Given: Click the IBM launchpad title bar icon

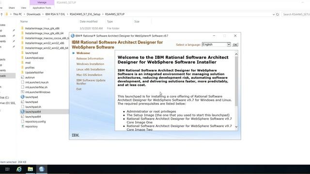Looking at the screenshot, I should [x=73, y=36].
